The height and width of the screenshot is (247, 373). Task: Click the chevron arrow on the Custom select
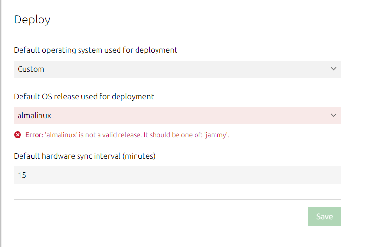334,69
